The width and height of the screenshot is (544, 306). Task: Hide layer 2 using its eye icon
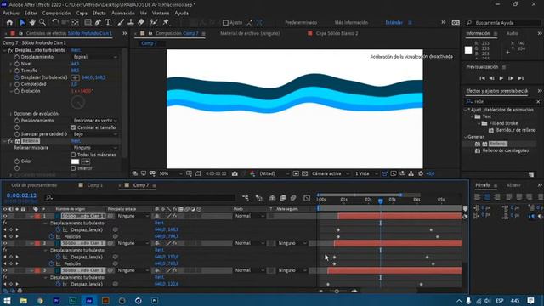[5, 243]
